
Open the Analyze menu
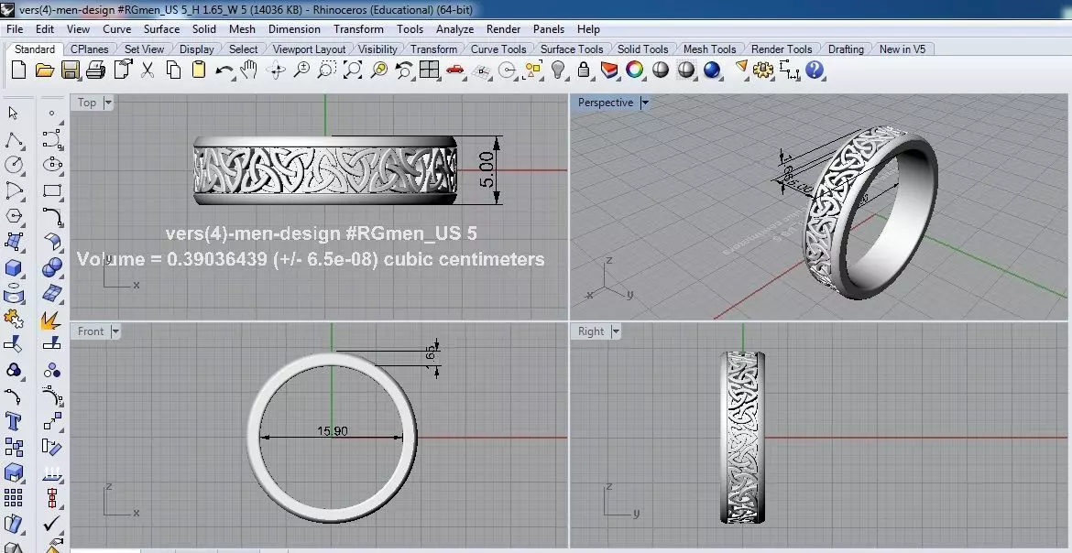coord(454,28)
